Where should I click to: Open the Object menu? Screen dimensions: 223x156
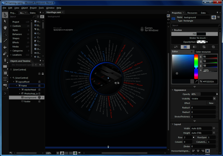[24, 8]
